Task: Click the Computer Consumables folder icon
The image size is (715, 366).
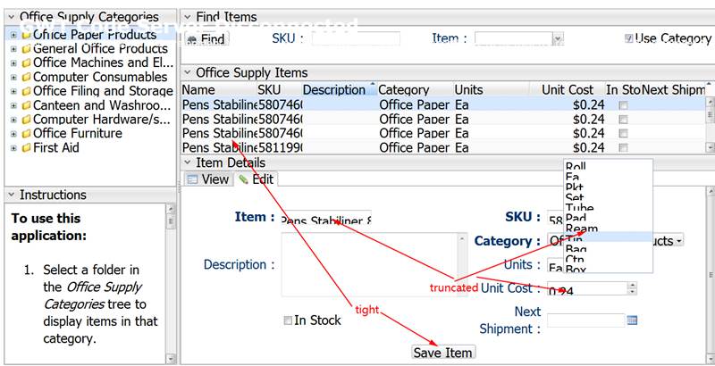Action: [x=26, y=77]
